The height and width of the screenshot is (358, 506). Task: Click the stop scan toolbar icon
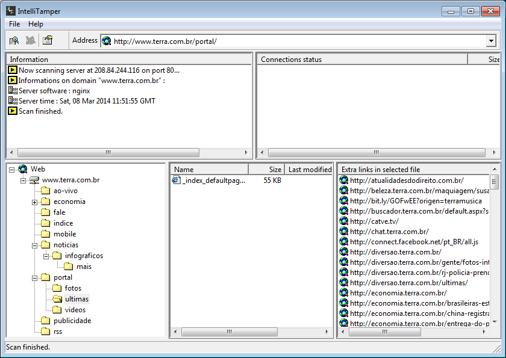(x=31, y=40)
